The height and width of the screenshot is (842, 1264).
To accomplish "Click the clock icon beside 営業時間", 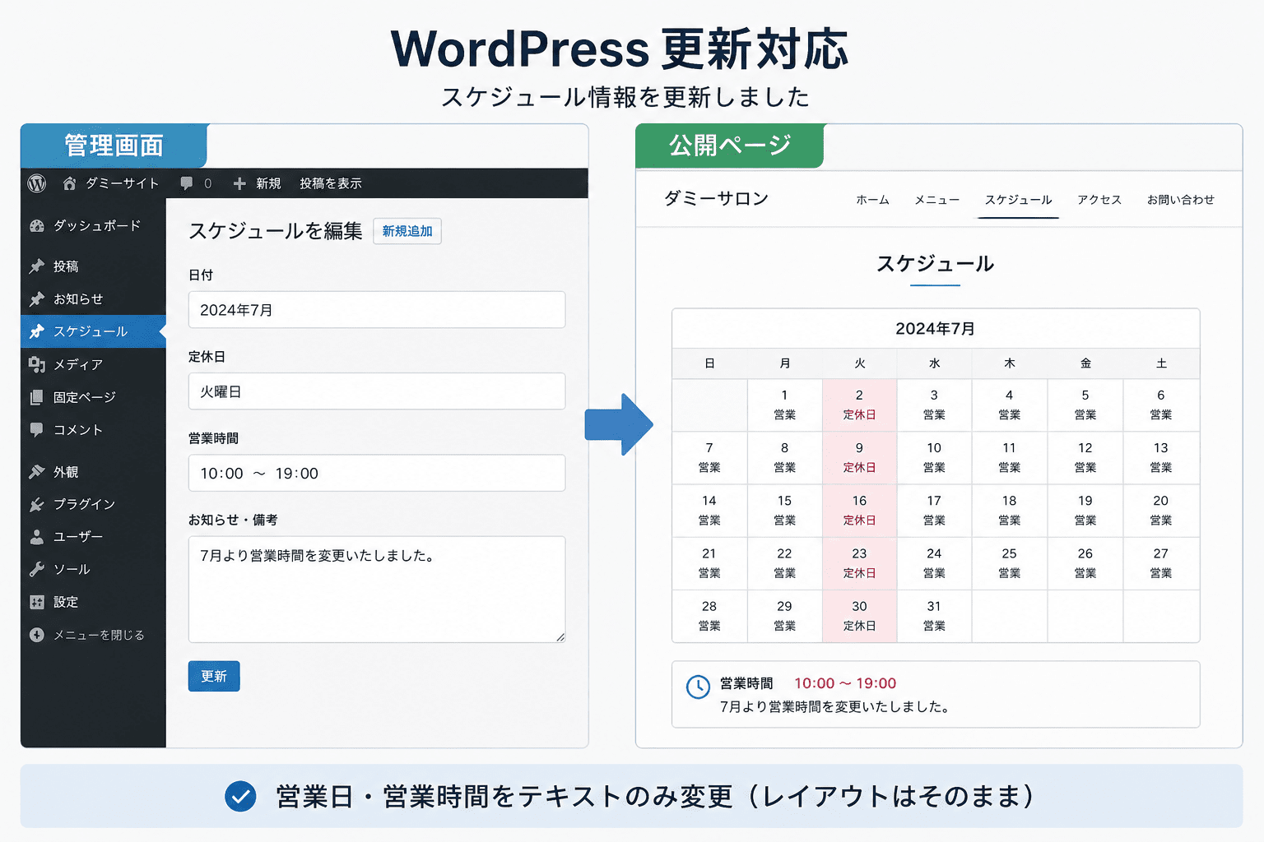I will click(x=698, y=687).
